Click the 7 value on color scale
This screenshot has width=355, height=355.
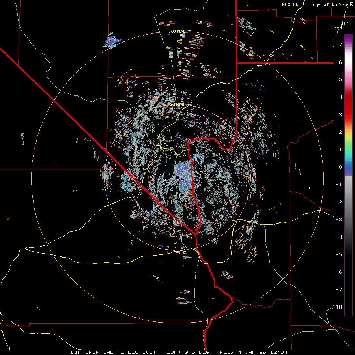pos(340,44)
